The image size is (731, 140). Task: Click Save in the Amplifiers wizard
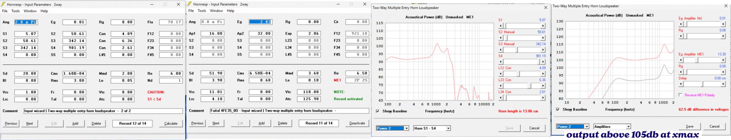(x=690, y=126)
